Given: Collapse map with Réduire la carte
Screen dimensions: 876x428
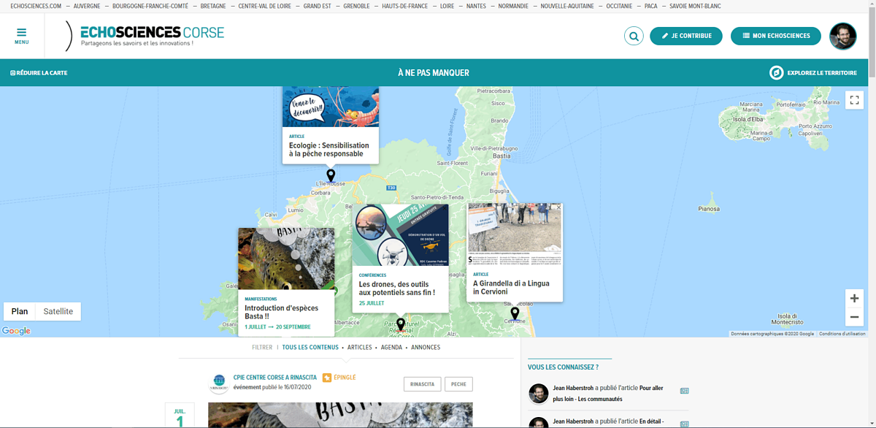Looking at the screenshot, I should coord(39,73).
